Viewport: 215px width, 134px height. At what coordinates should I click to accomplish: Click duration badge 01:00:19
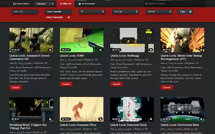(x=15, y=50)
